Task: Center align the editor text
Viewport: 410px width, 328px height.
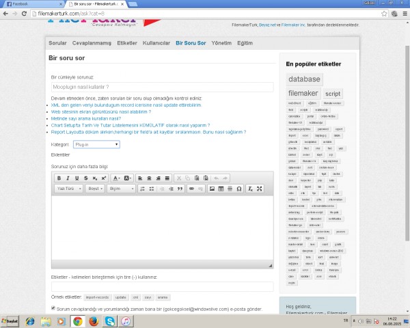Action: pyautogui.click(x=149, y=178)
